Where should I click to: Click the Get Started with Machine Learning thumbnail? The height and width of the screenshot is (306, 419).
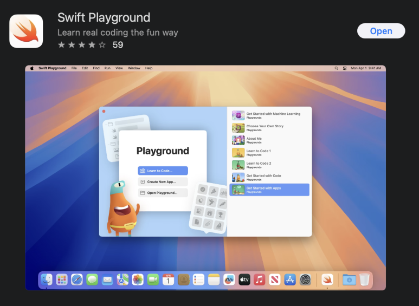(238, 115)
